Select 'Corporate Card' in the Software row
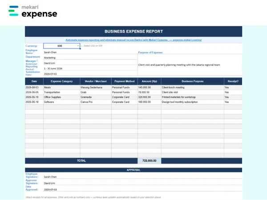 (x=125, y=102)
